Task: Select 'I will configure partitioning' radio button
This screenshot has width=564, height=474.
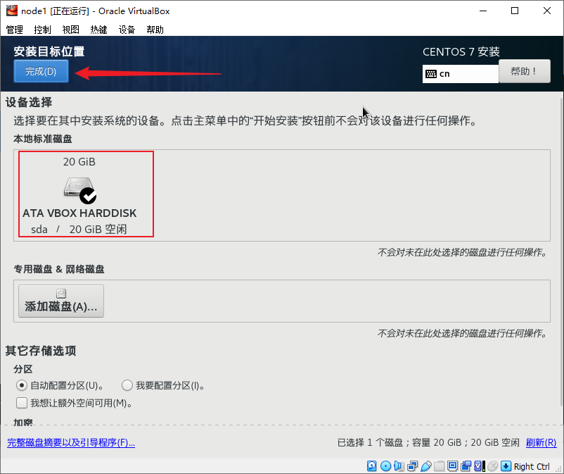Action: [127, 385]
